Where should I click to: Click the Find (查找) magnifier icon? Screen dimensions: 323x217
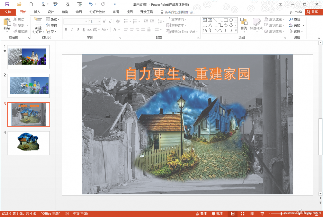coord(291,19)
